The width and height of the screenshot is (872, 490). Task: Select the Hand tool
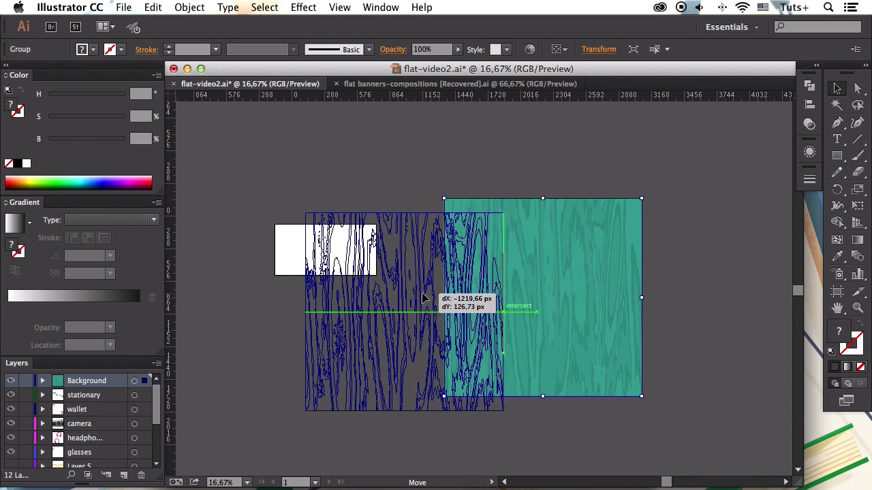tap(837, 308)
